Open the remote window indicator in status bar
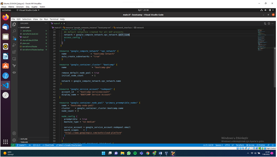Viewport: 277px width, 157px height. click(13, 145)
